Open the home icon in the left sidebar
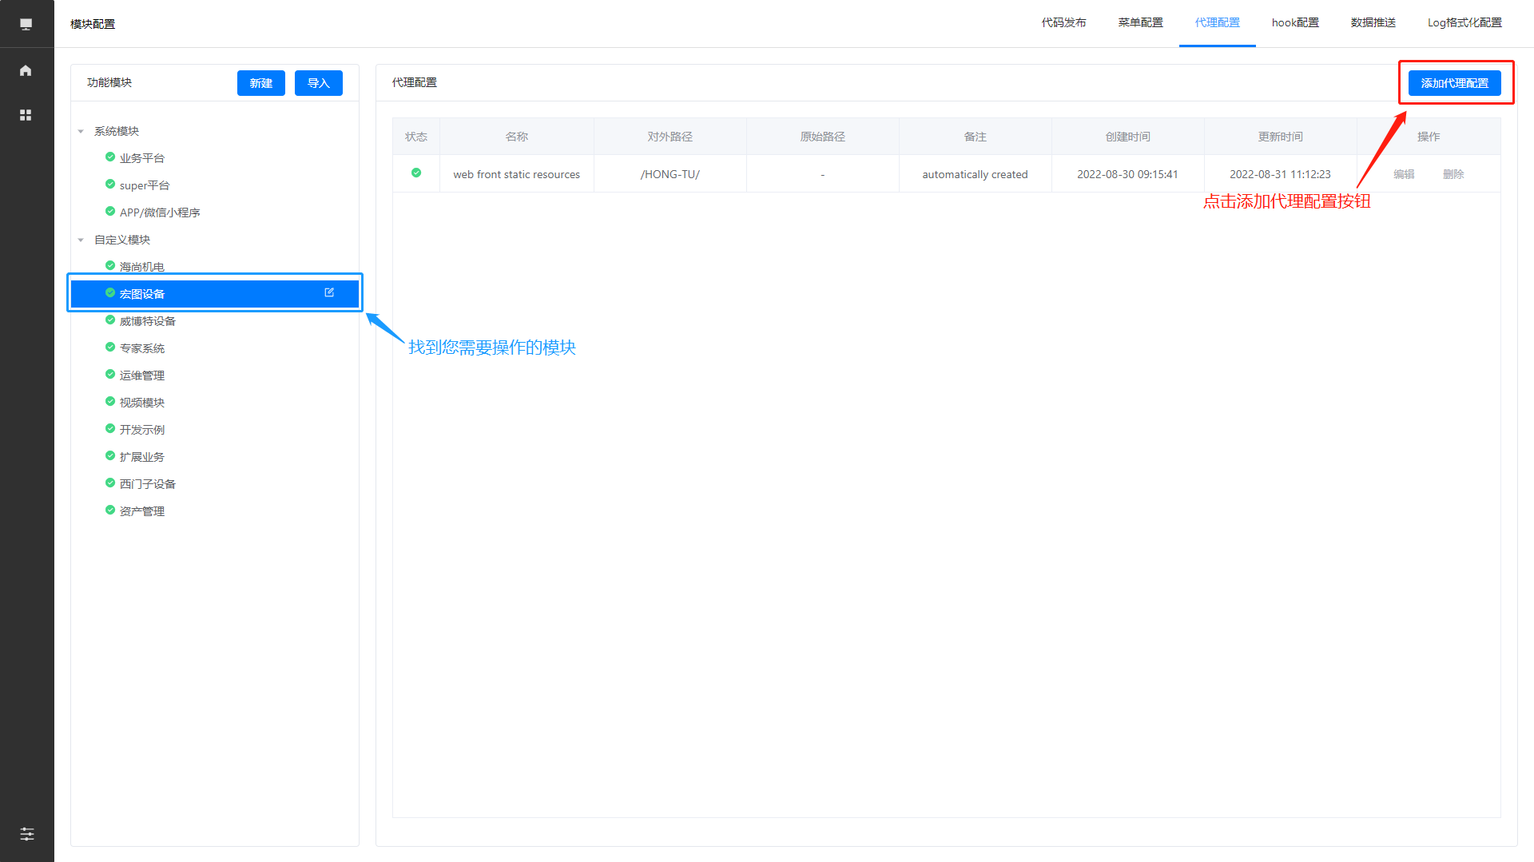Image resolution: width=1534 pixels, height=862 pixels. pos(26,70)
